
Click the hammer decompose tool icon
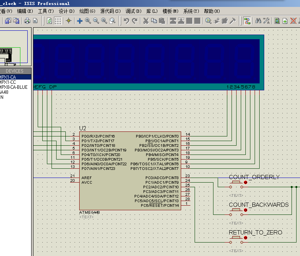(x=232, y=21)
